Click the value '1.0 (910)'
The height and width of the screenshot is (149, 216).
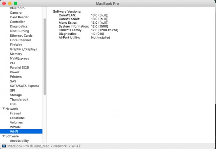click(x=98, y=34)
